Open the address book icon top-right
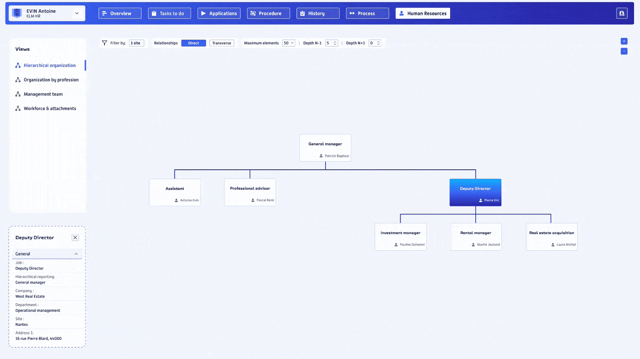This screenshot has height=359, width=640. (x=622, y=13)
